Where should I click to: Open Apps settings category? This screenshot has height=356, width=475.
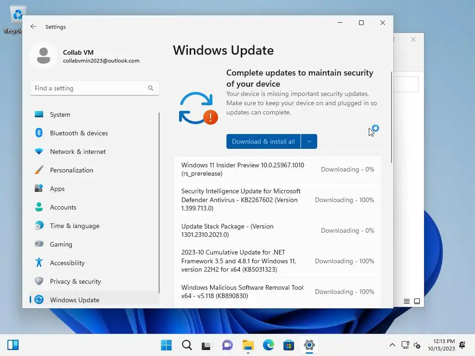click(95, 189)
